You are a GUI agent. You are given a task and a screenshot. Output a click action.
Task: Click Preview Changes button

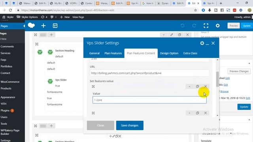coord(239,71)
